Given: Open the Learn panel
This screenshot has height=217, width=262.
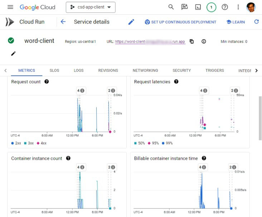Looking at the screenshot, I should coord(236,22).
